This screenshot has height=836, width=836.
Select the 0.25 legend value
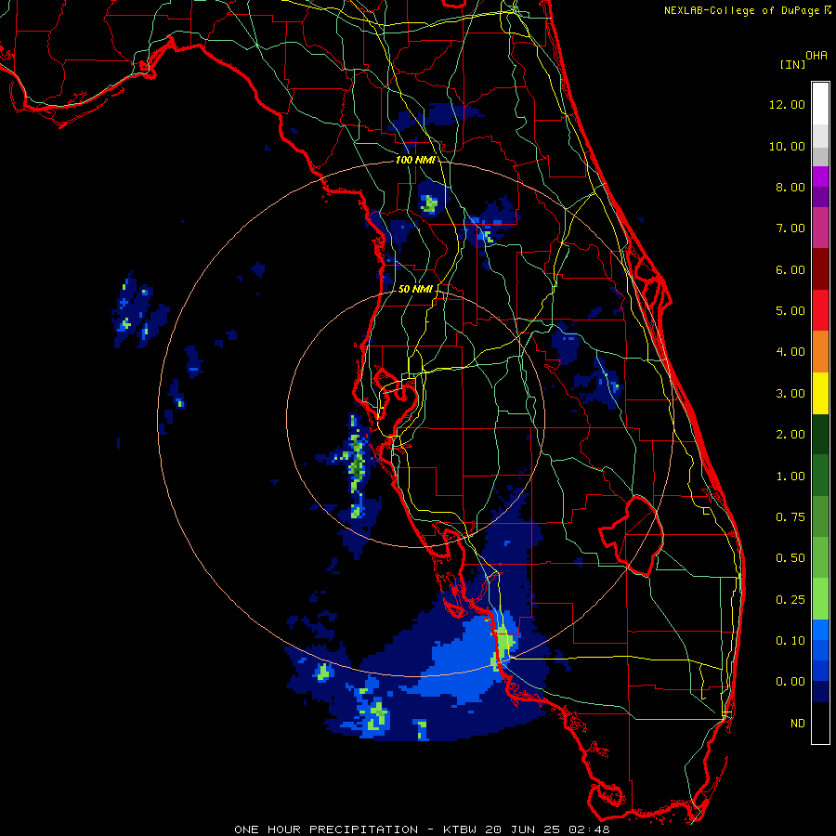pos(790,600)
